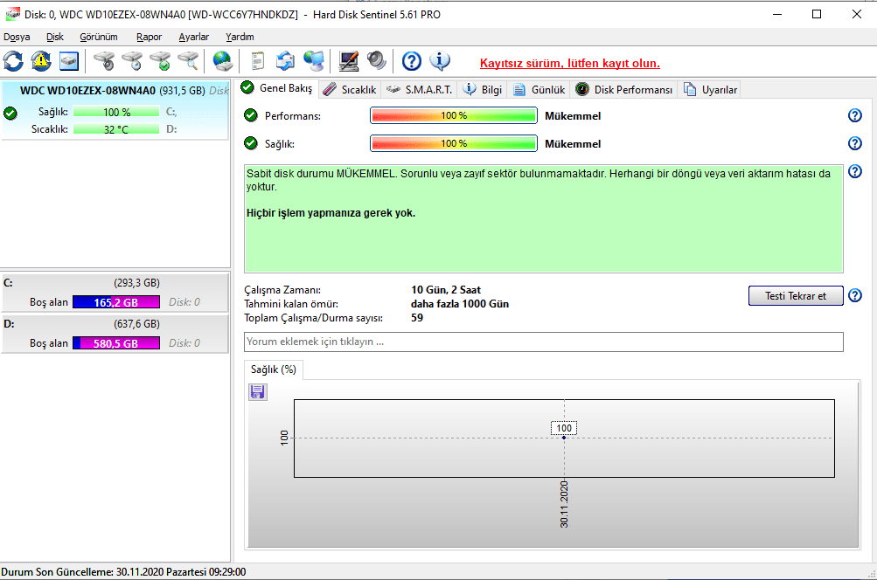This screenshot has width=877, height=580.
Task: Click the 100 data point on health graph
Action: coord(564,438)
